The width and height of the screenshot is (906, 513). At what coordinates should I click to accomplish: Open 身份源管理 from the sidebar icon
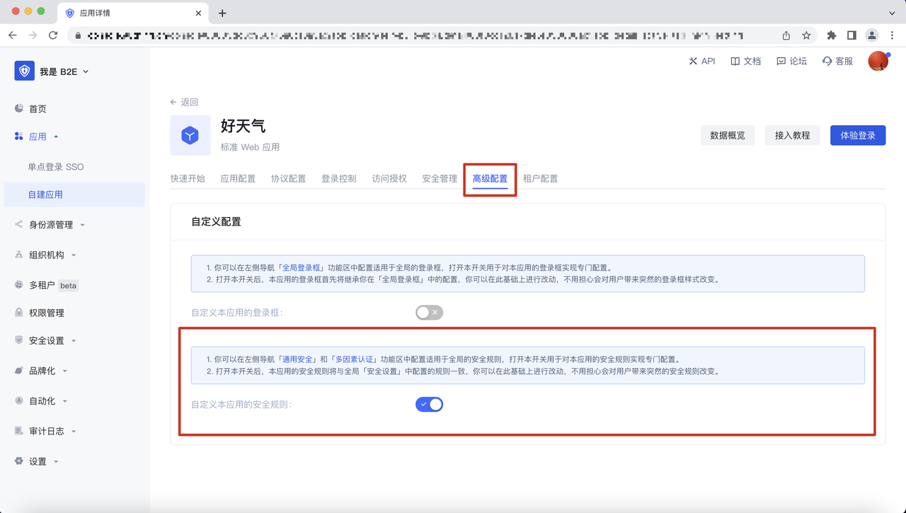tap(20, 224)
